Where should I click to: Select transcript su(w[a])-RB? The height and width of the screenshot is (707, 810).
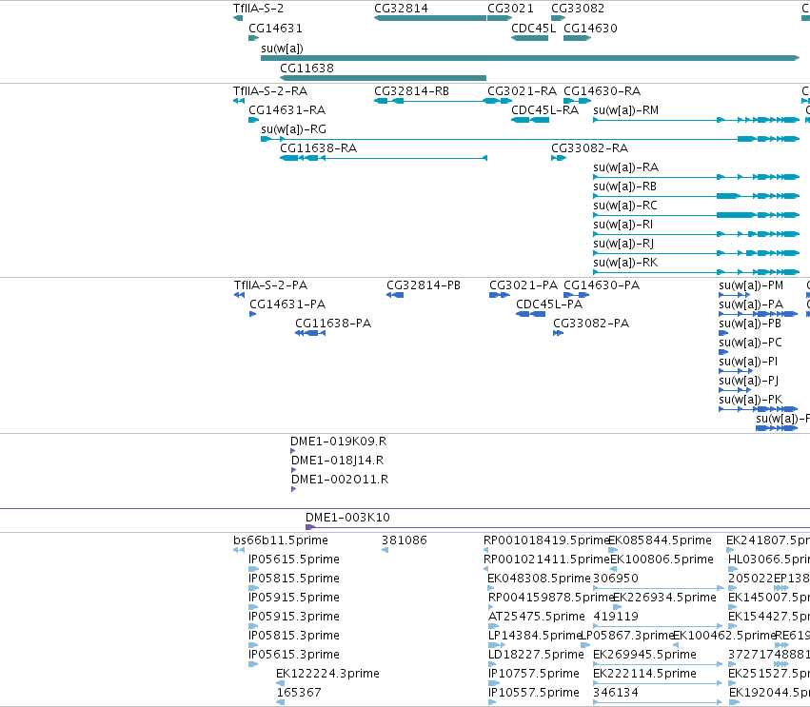click(x=624, y=187)
